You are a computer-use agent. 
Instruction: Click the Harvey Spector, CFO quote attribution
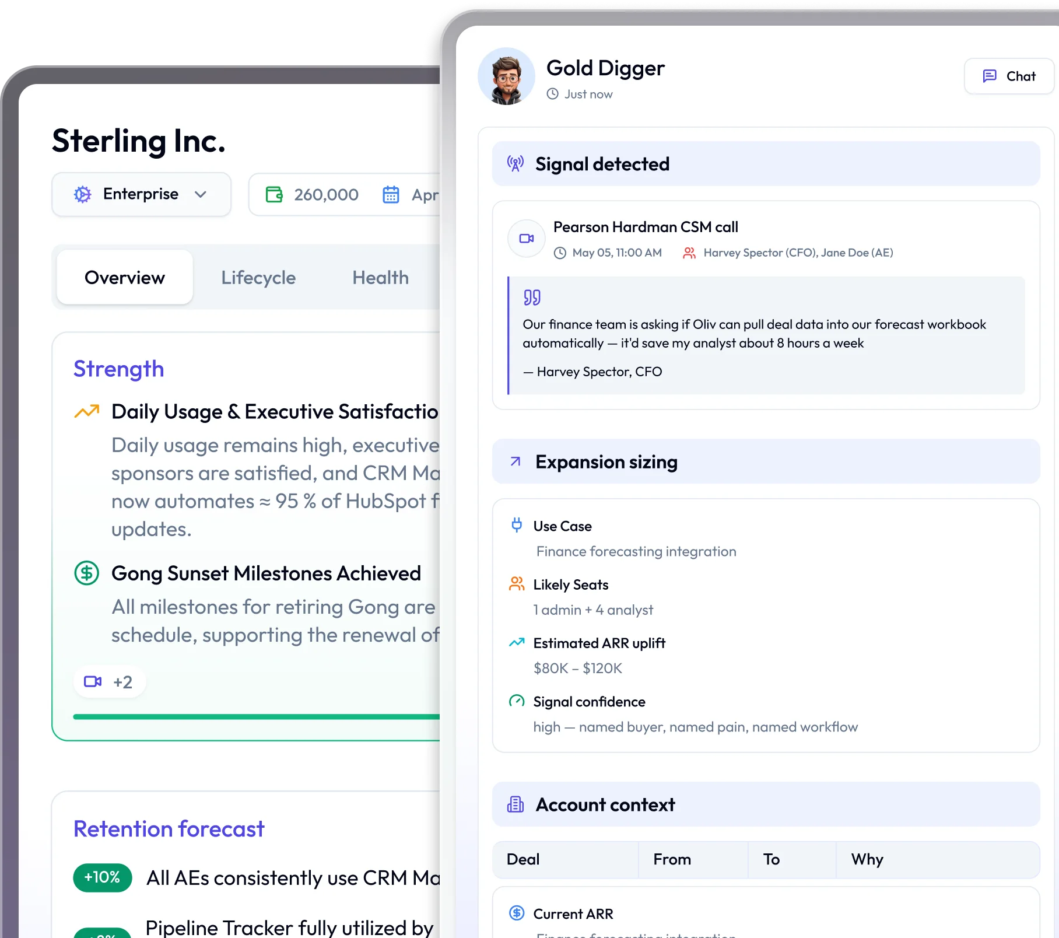click(592, 372)
